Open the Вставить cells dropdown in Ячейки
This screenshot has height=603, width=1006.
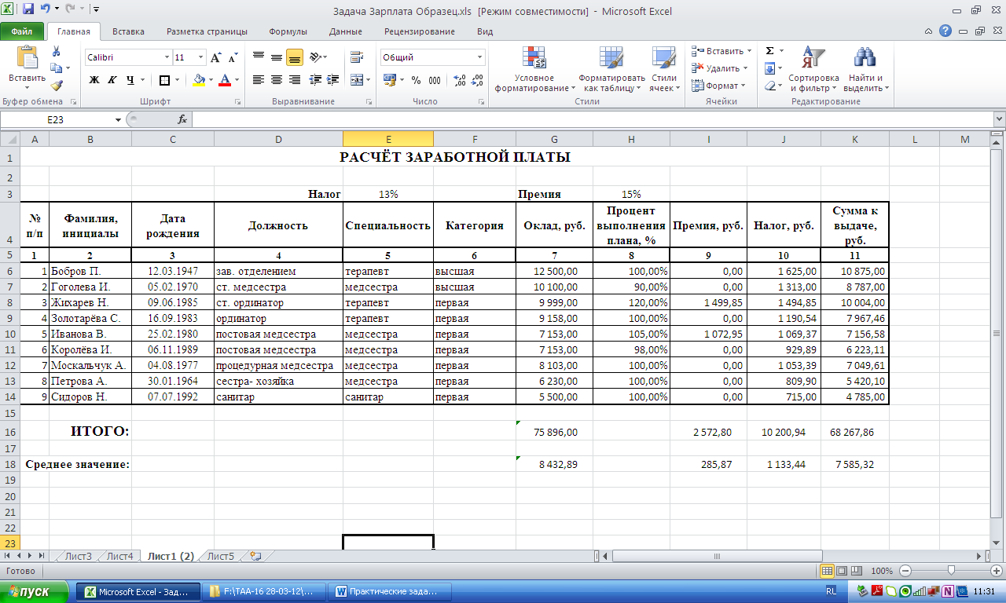(721, 51)
